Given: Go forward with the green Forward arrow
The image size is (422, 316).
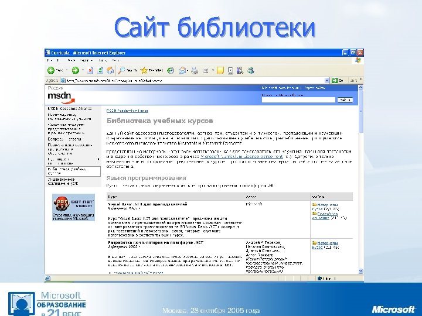Looking at the screenshot, I should tap(76, 70).
